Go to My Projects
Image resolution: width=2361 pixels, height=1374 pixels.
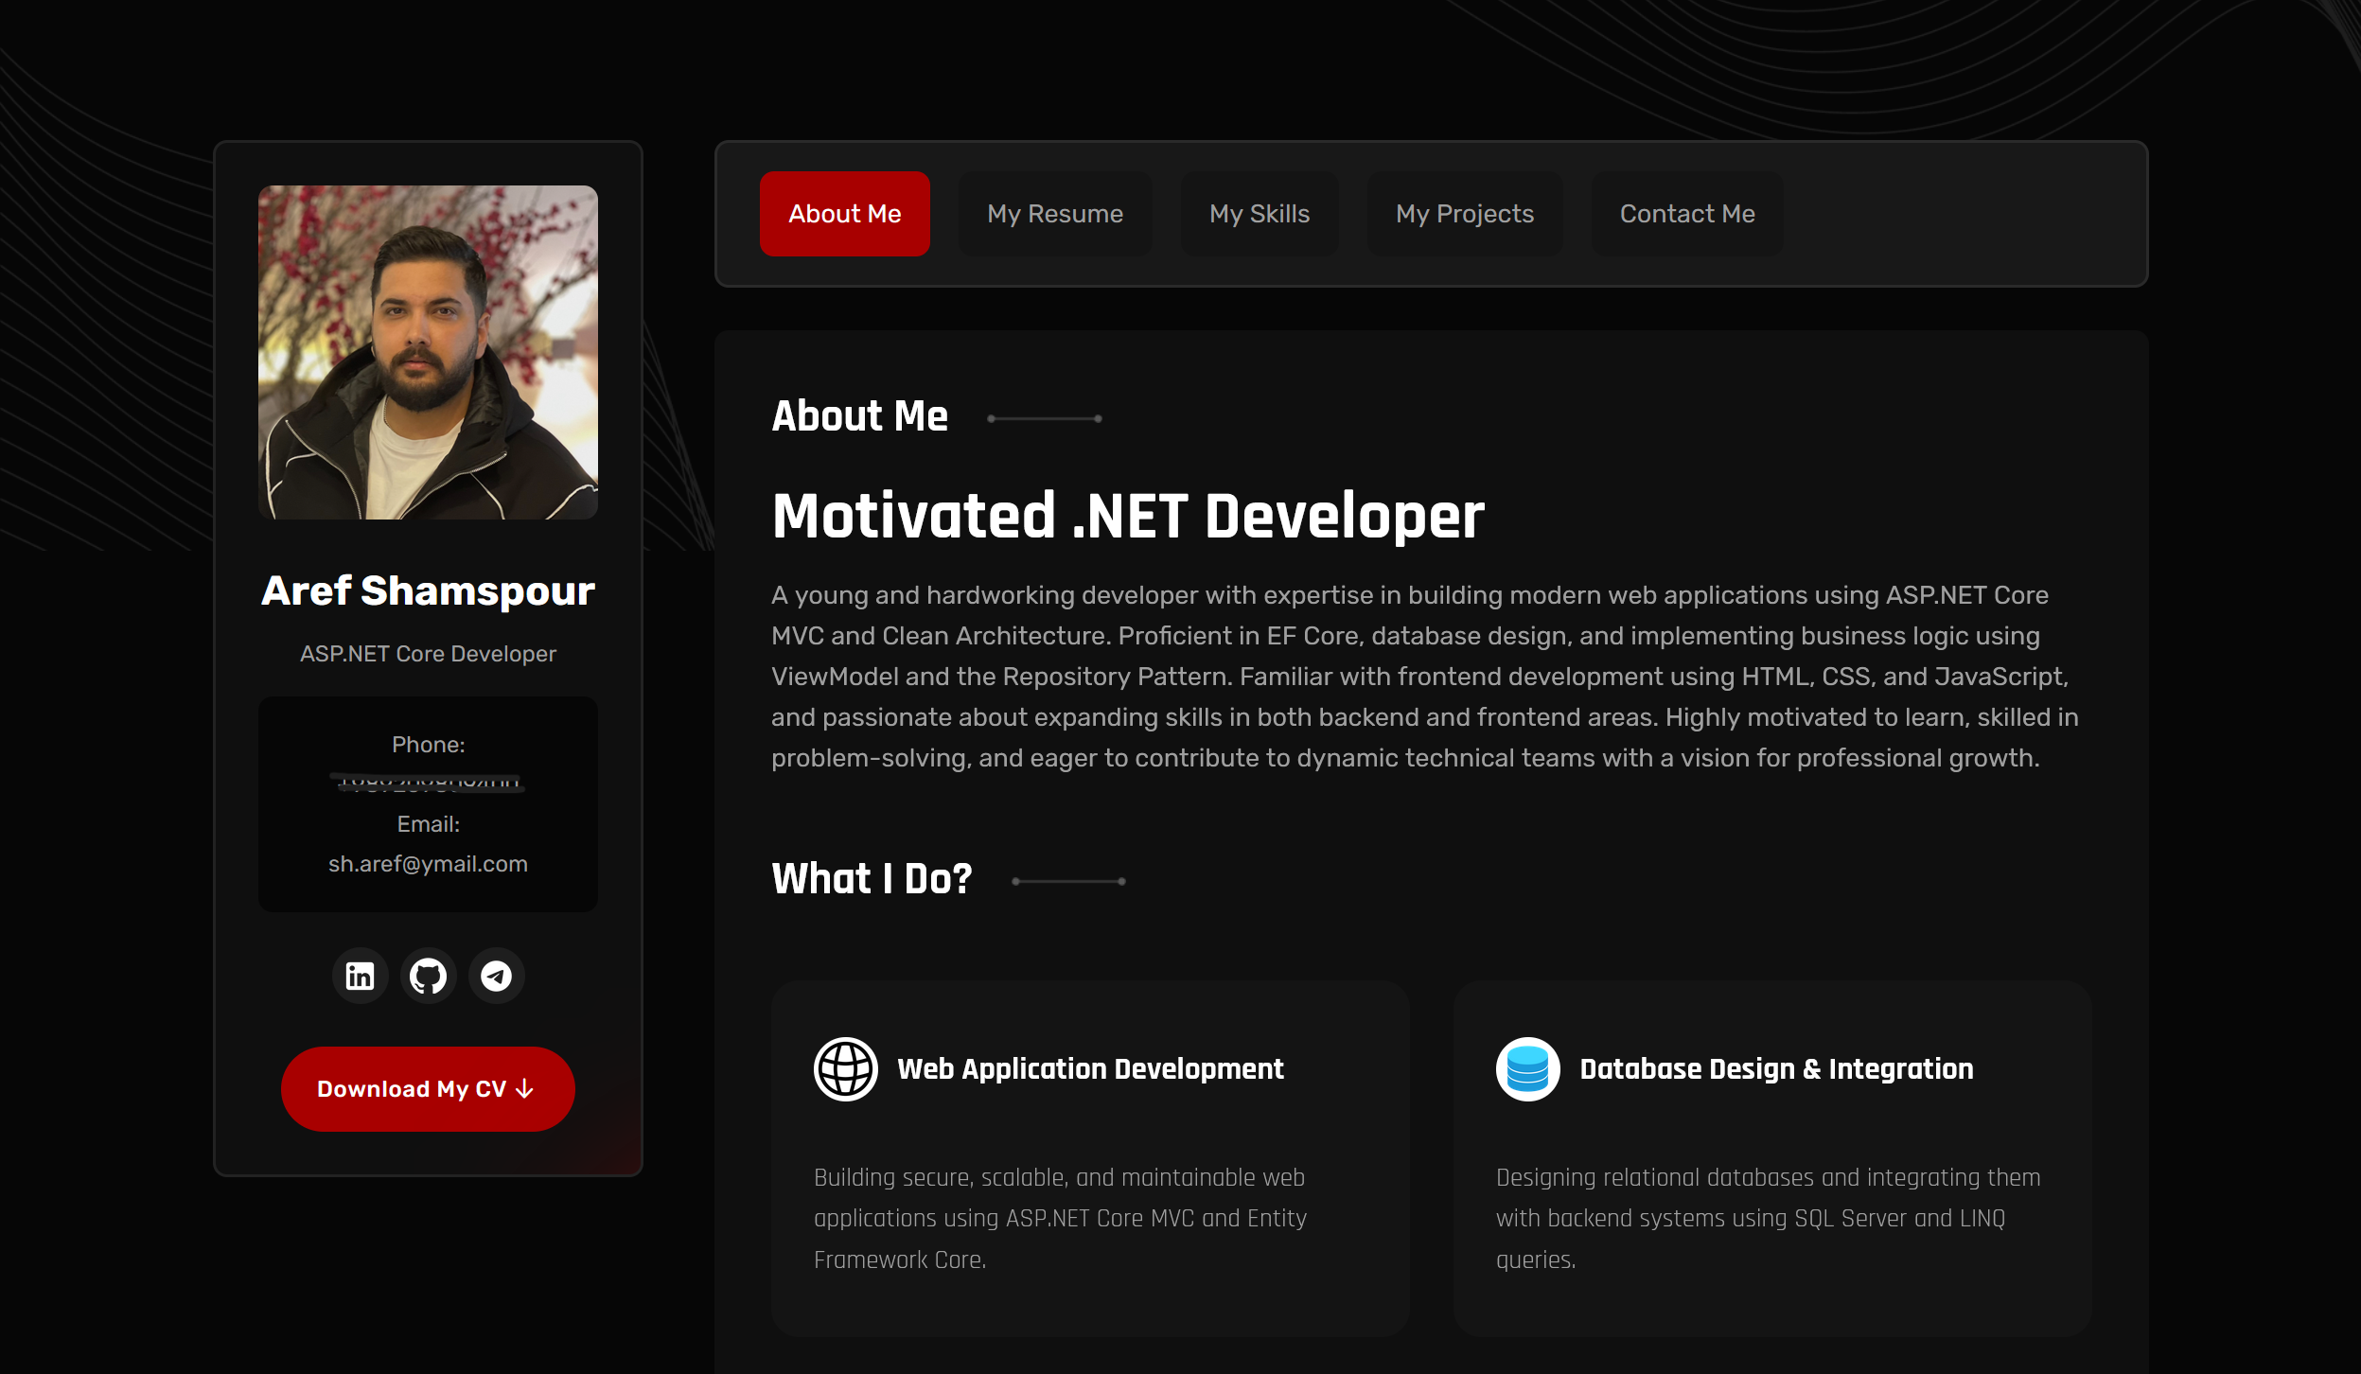(1464, 214)
